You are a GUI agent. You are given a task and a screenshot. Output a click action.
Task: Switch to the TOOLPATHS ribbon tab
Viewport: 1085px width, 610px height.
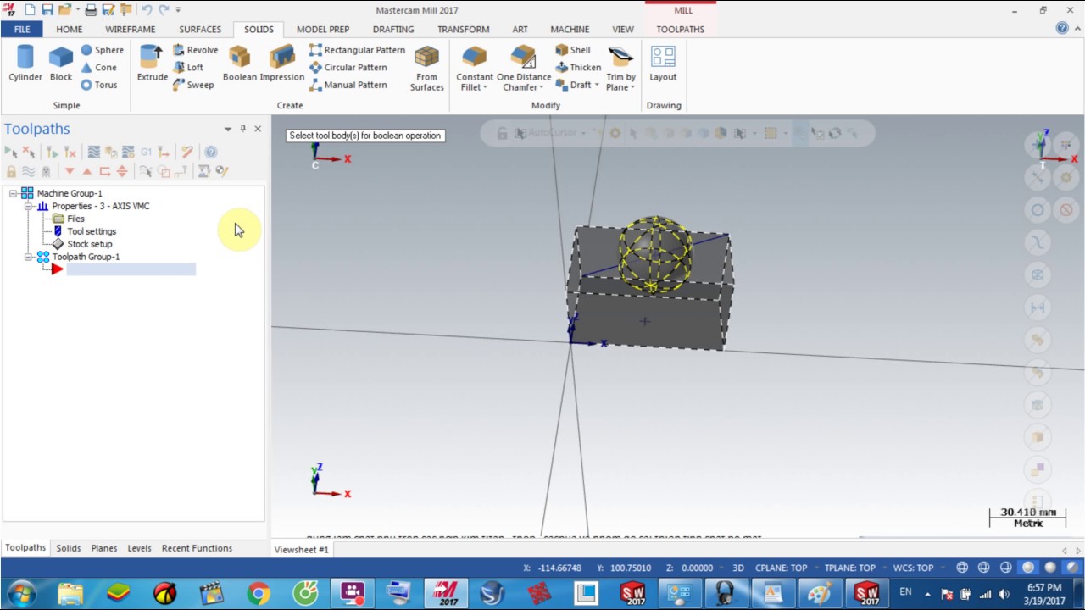click(680, 29)
